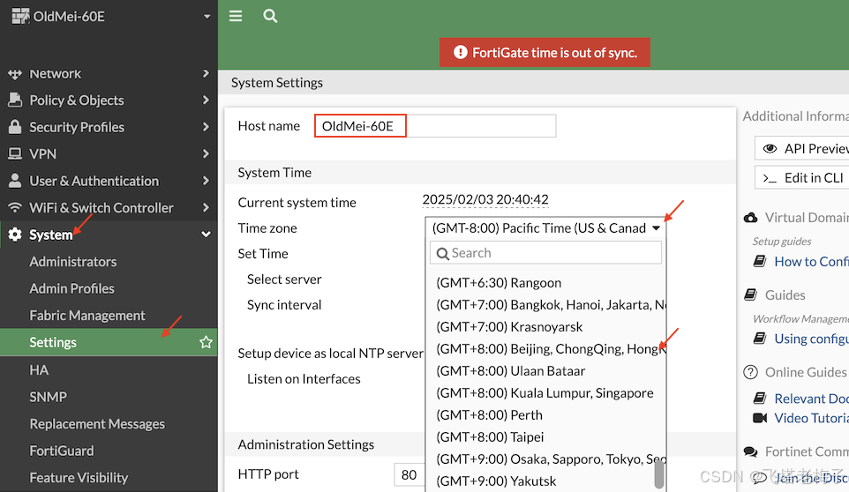Select (GMT+8:00) Perth time zone
Image resolution: width=849 pixels, height=492 pixels.
coord(545,415)
